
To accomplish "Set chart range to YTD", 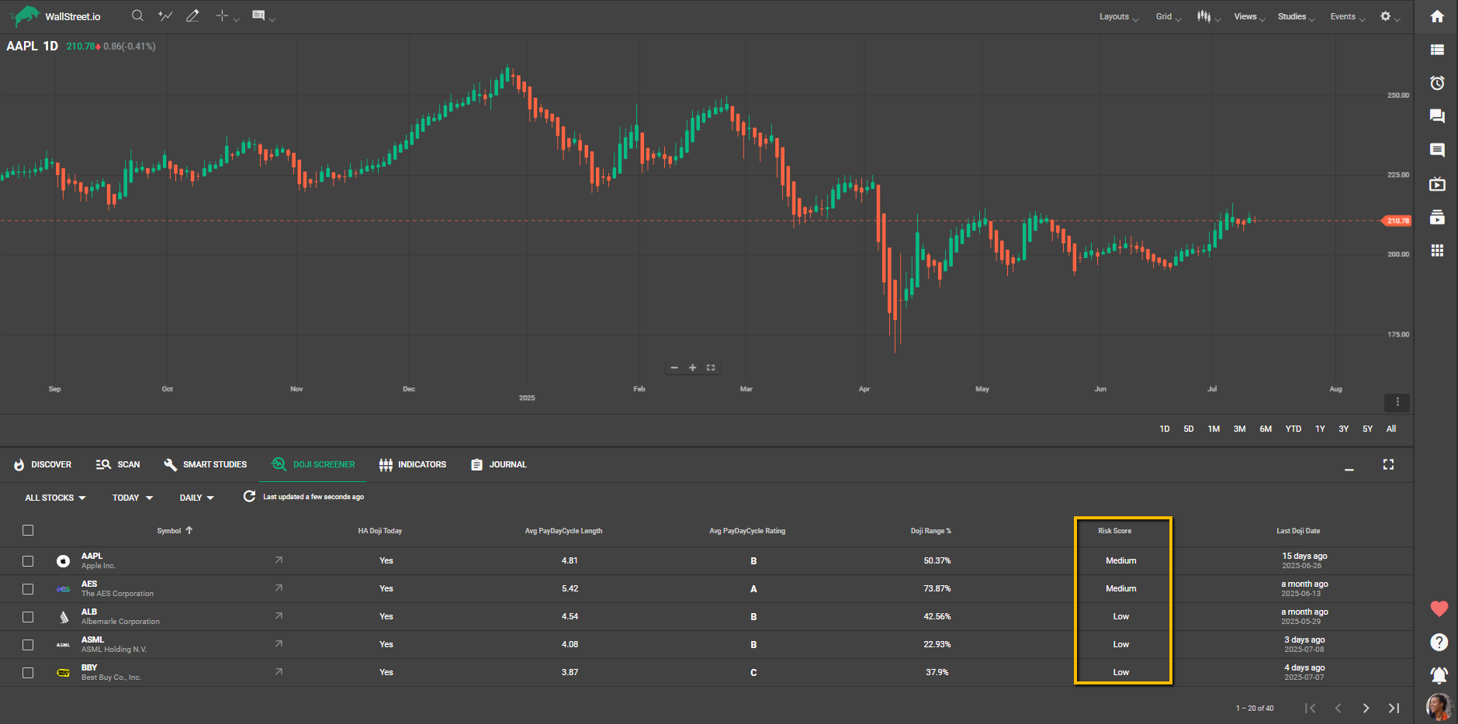I will [1293, 429].
